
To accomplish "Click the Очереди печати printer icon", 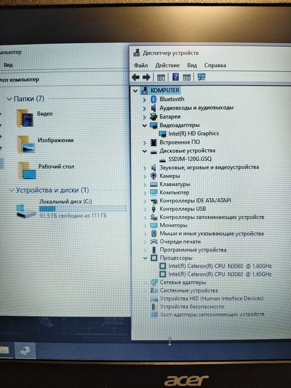I will pyautogui.click(x=154, y=242).
